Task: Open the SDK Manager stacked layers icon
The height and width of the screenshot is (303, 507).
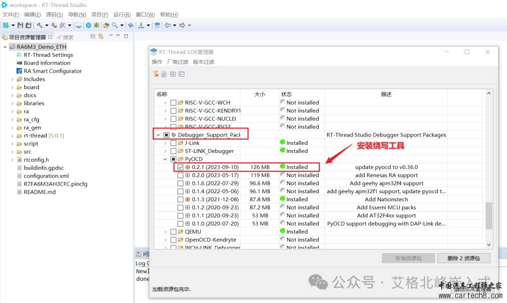Action: click(x=157, y=25)
